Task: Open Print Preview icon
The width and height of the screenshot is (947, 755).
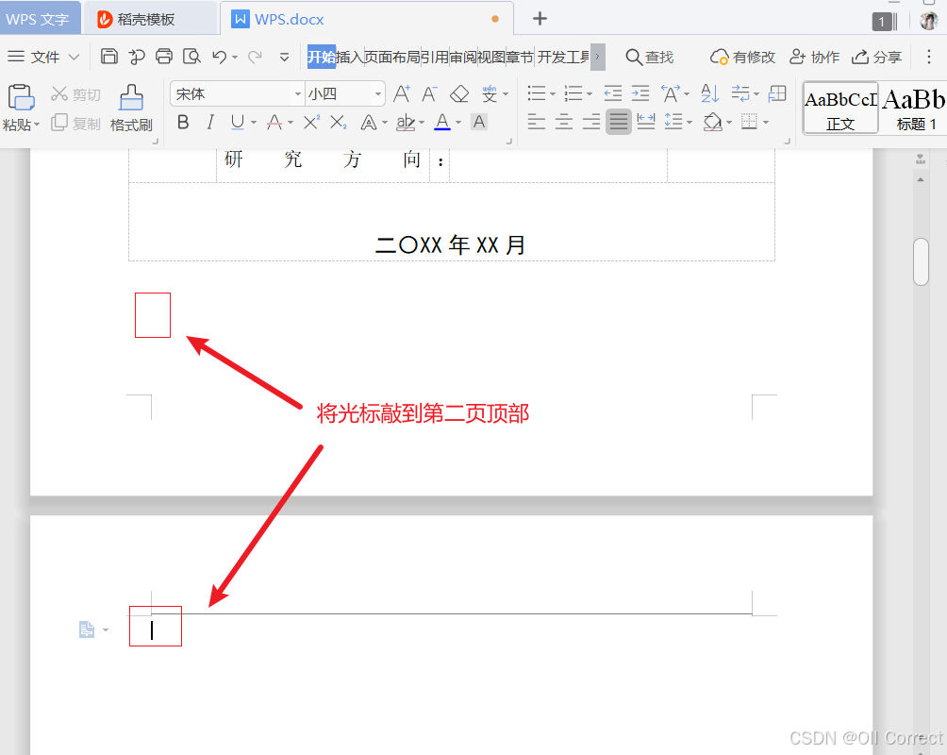Action: 191,57
